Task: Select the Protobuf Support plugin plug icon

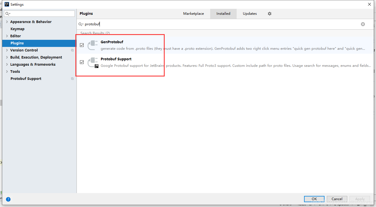Action: pos(93,62)
